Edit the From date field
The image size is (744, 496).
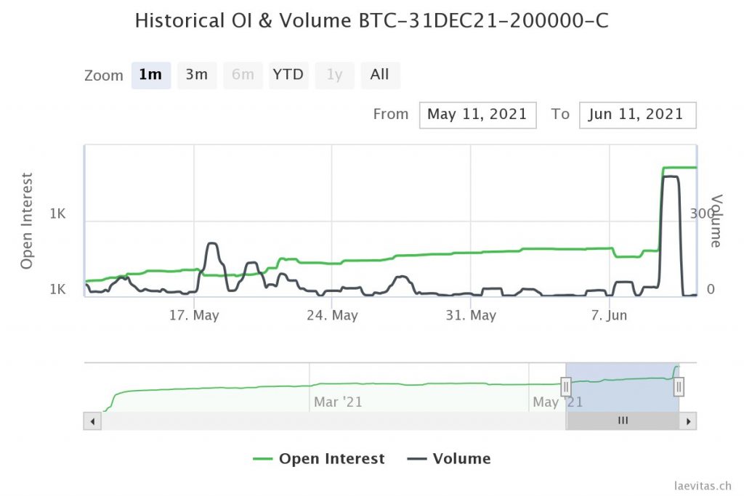[x=477, y=115]
